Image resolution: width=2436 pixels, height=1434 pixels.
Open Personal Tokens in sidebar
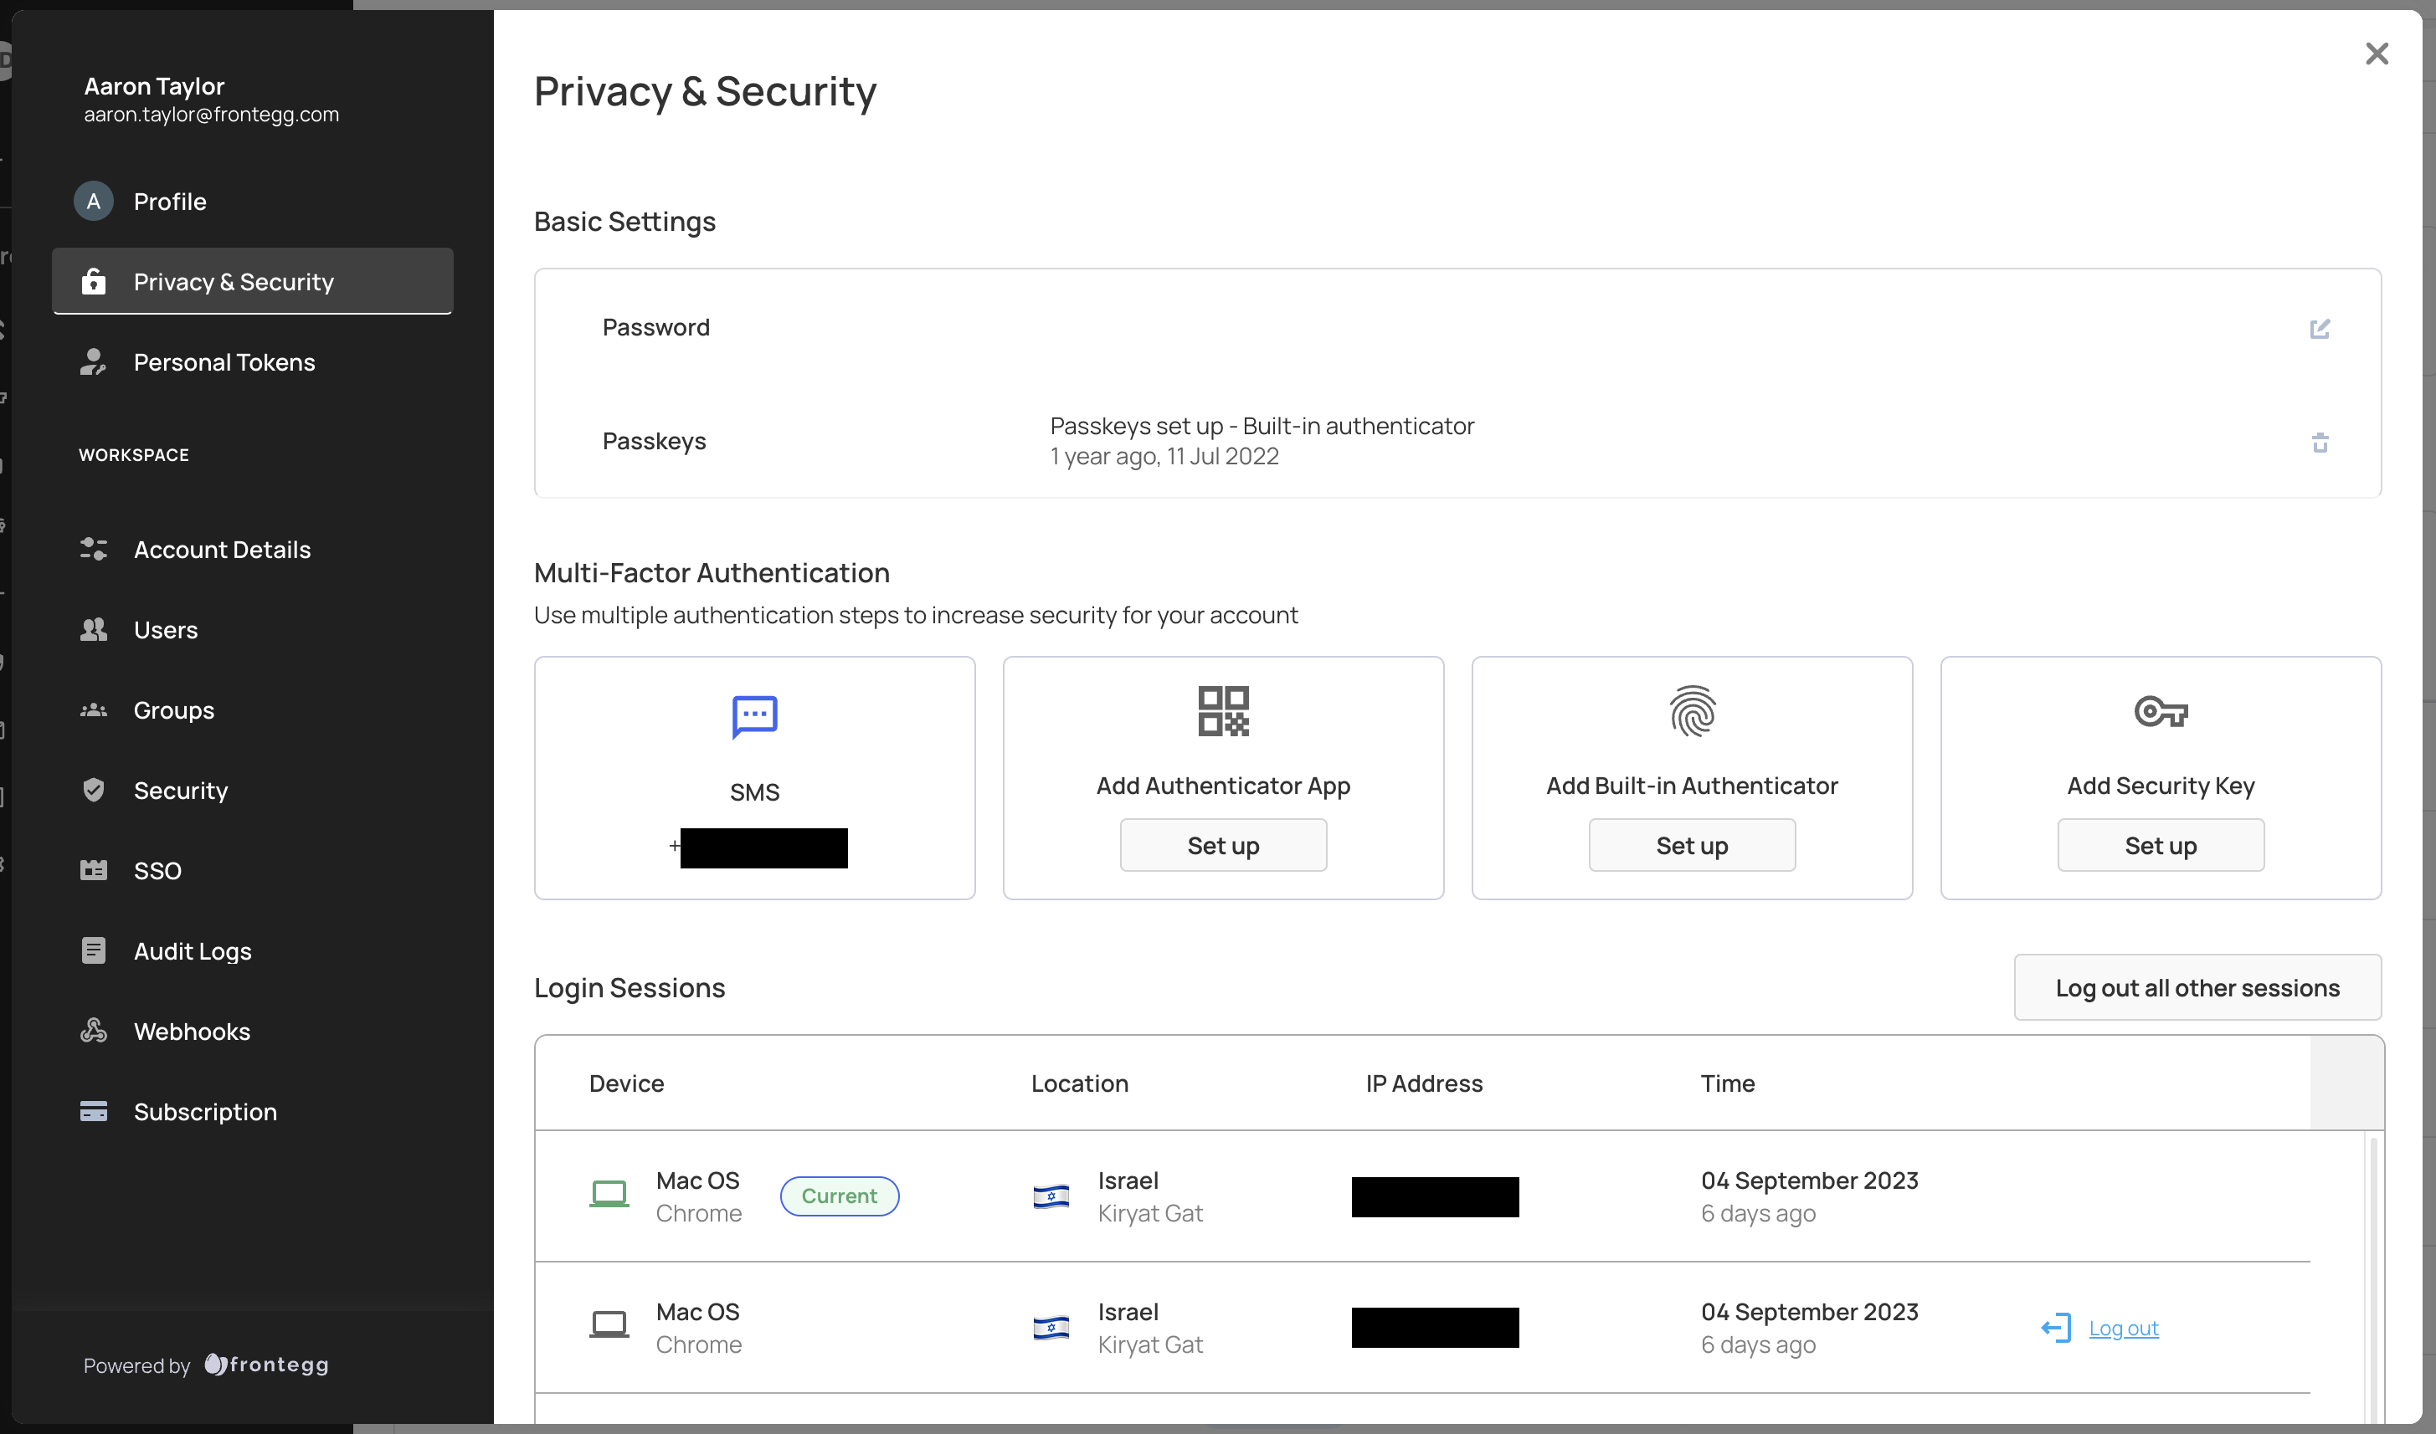pyautogui.click(x=224, y=362)
